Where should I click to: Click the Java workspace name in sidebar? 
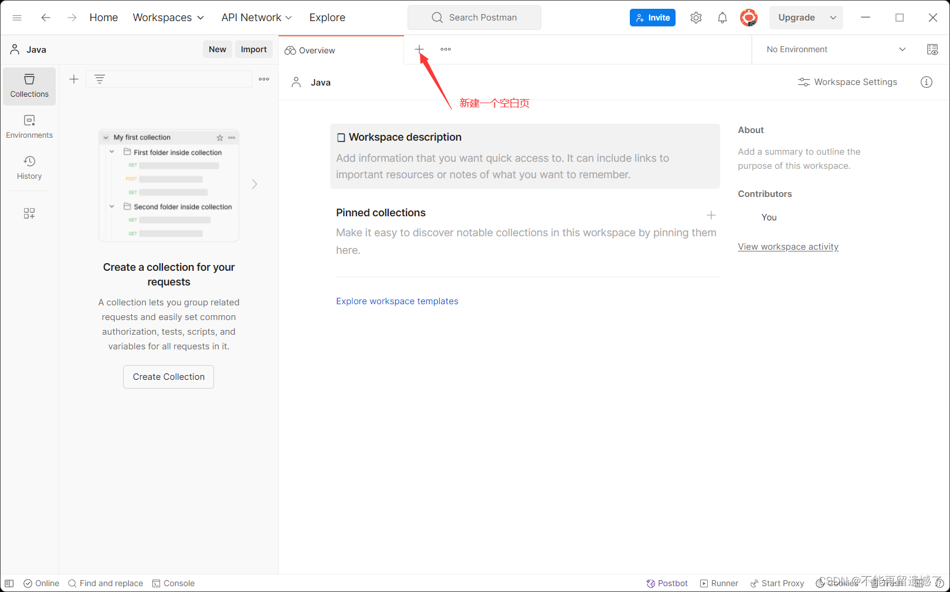coord(36,50)
